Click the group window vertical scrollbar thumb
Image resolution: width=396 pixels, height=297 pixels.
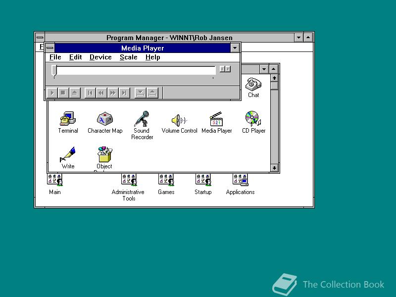click(x=274, y=86)
